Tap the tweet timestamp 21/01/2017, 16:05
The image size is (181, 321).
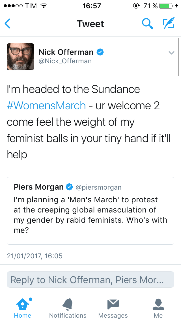[x=35, y=256]
